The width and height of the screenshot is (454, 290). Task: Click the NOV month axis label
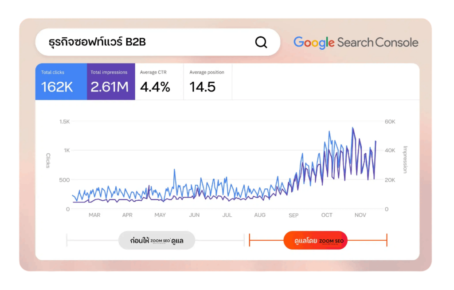[360, 215]
